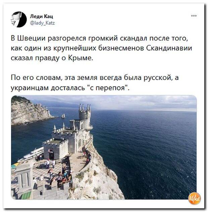Click the display name Леди Кац
Image resolution: width=208 pixels, height=212 pixels.
tap(42, 16)
